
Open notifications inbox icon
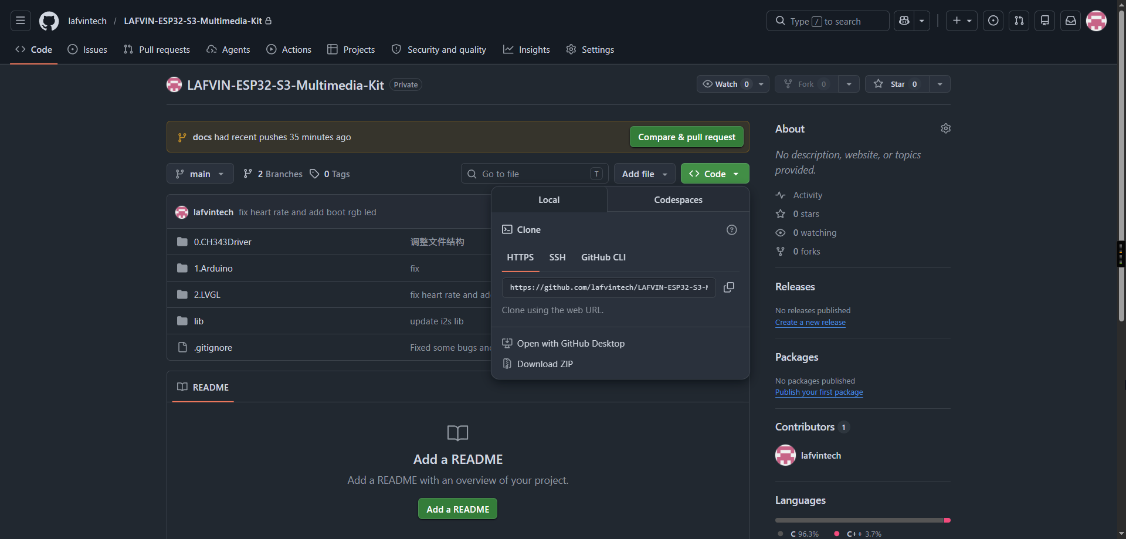(x=1070, y=21)
